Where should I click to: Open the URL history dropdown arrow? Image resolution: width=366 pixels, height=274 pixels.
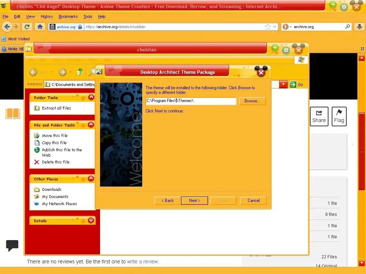[274, 27]
